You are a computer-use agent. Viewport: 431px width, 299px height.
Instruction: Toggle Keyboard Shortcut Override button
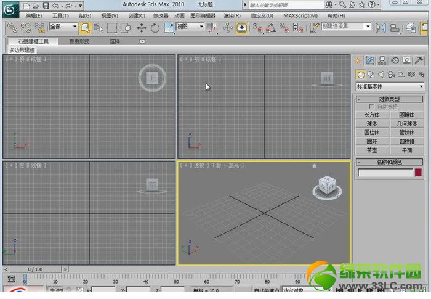pos(241,28)
